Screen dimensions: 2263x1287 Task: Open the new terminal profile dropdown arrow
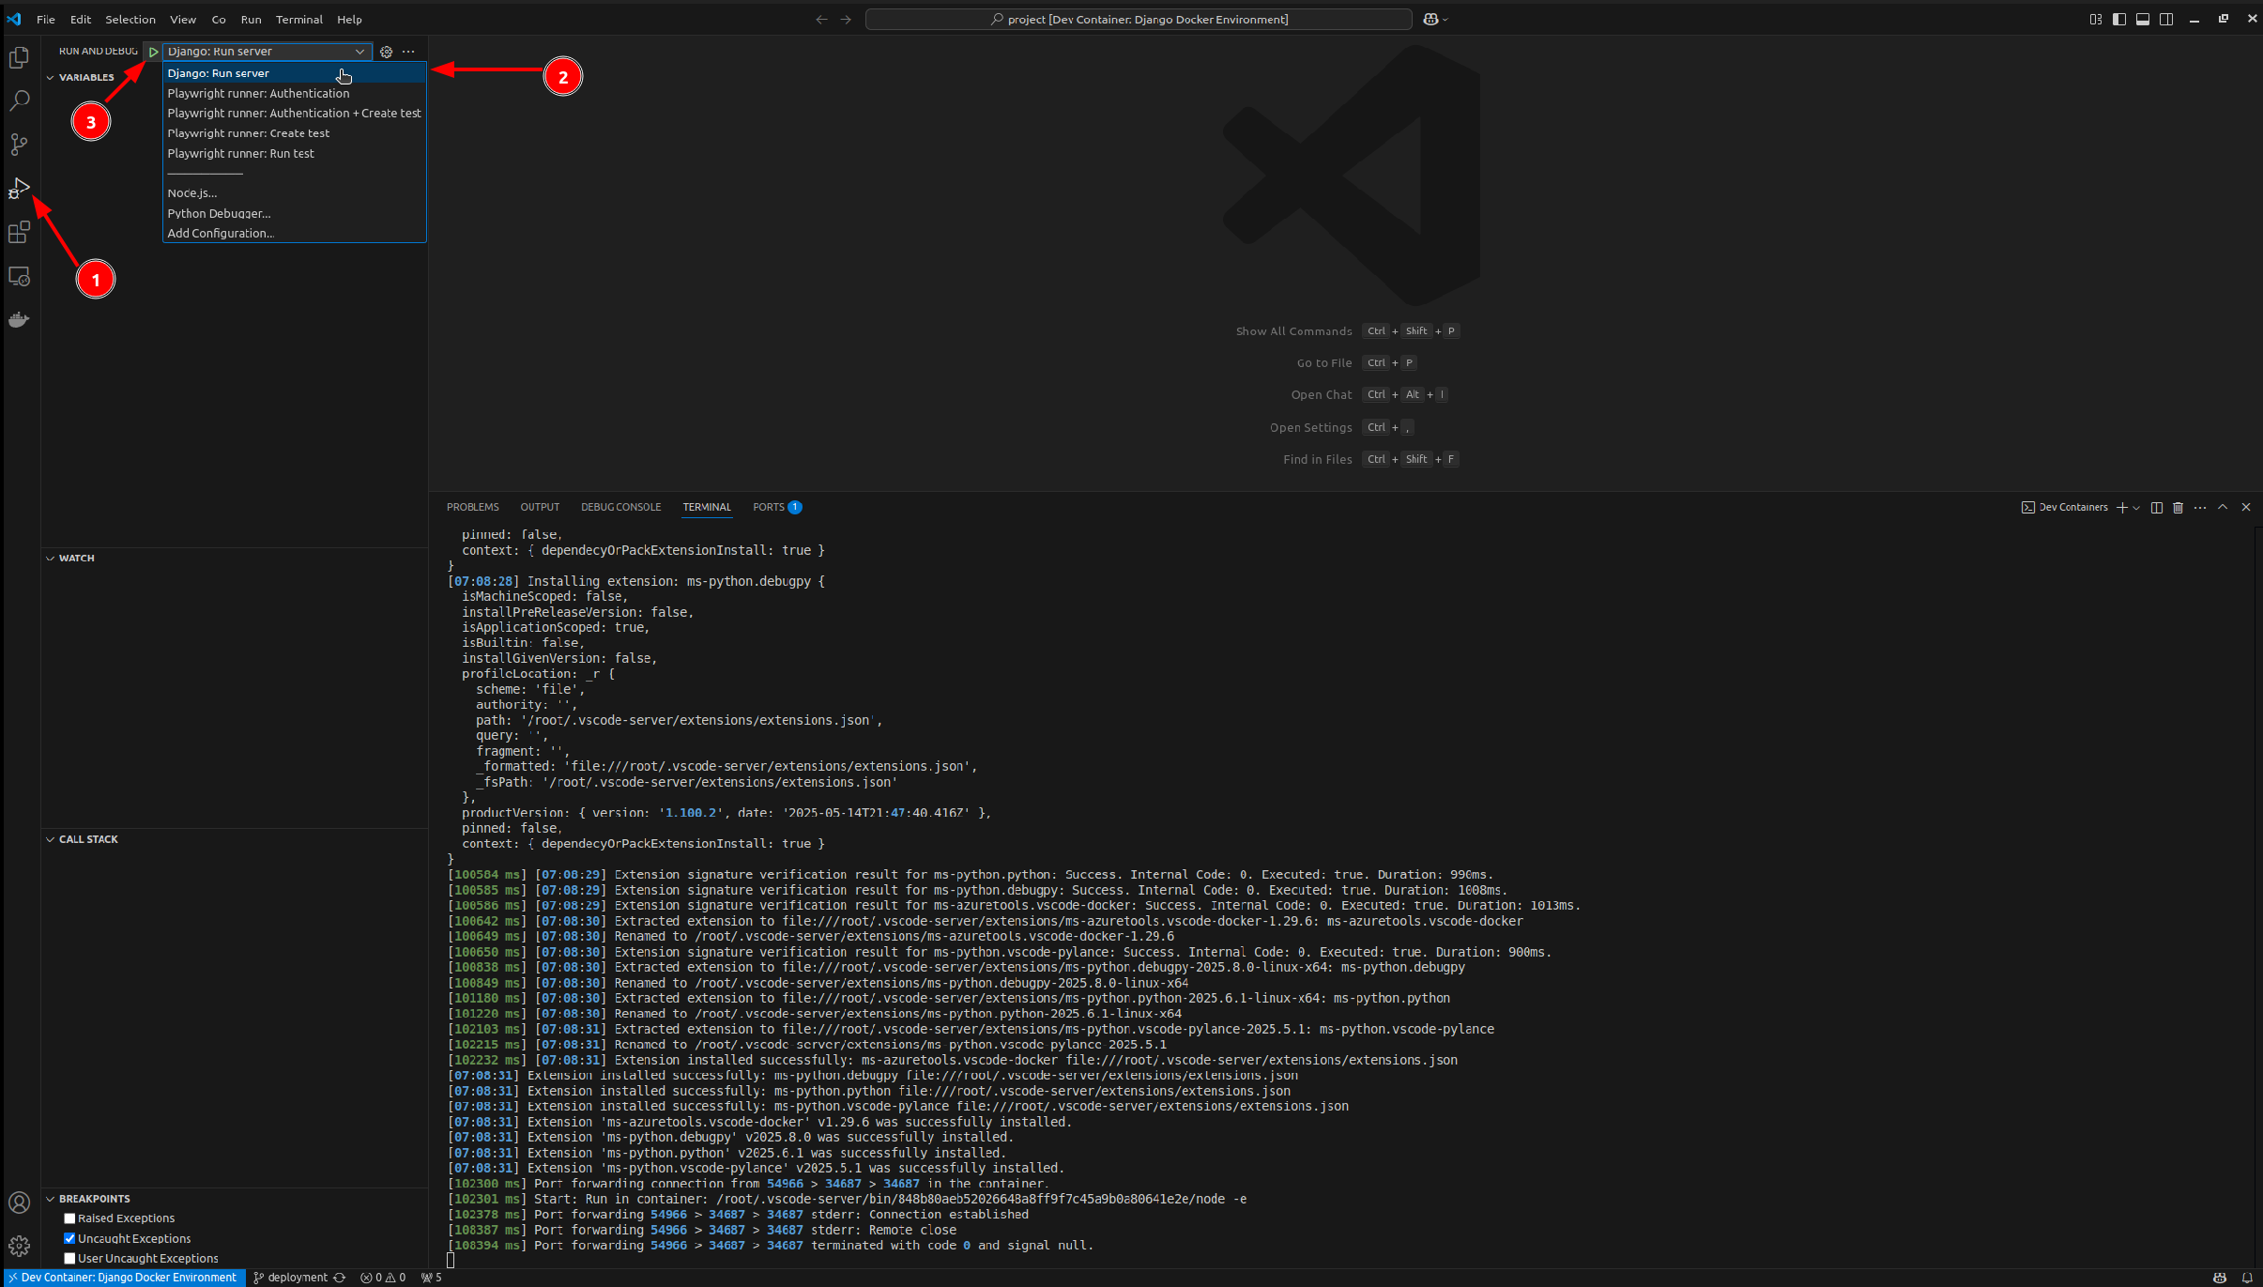(x=2136, y=508)
